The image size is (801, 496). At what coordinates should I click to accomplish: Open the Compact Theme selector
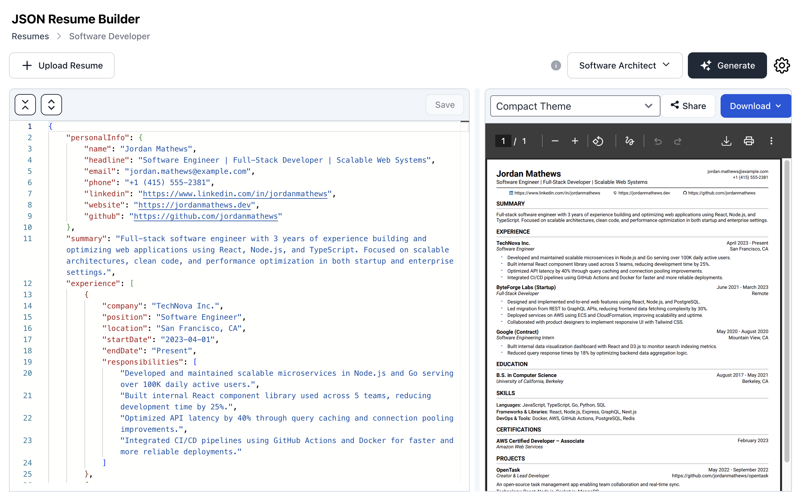[574, 106]
